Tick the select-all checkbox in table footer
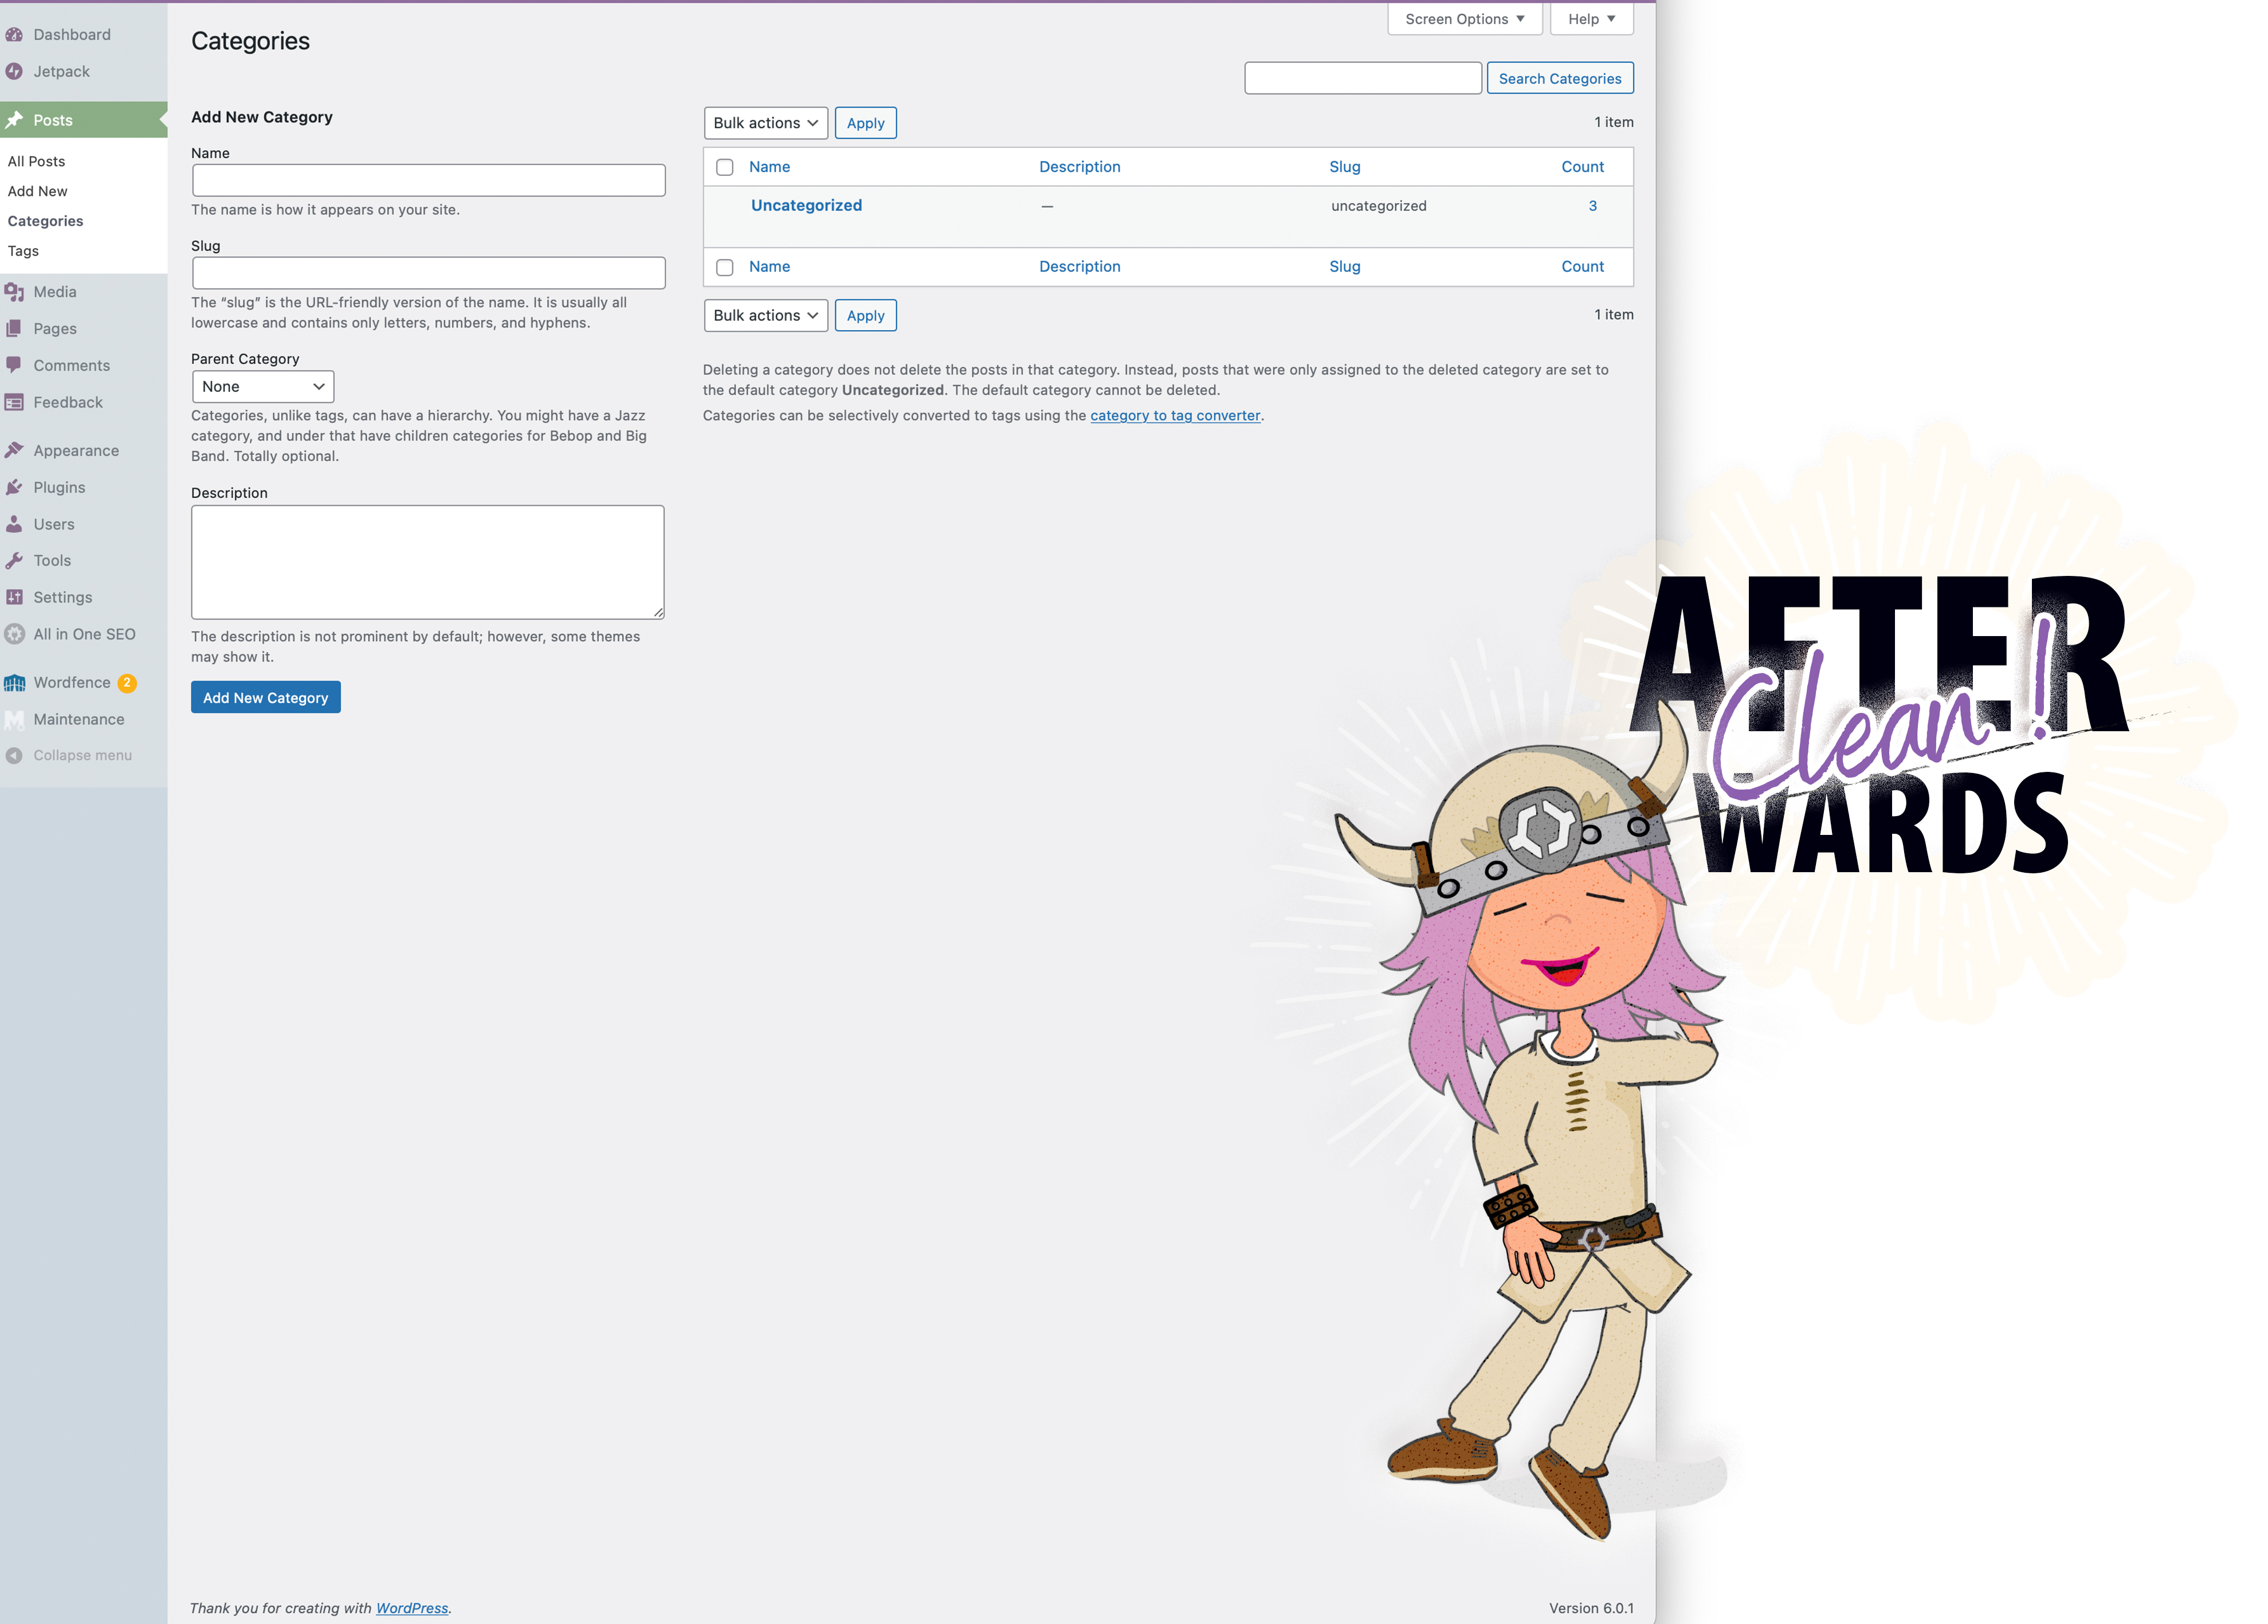2268x1624 pixels. click(725, 267)
